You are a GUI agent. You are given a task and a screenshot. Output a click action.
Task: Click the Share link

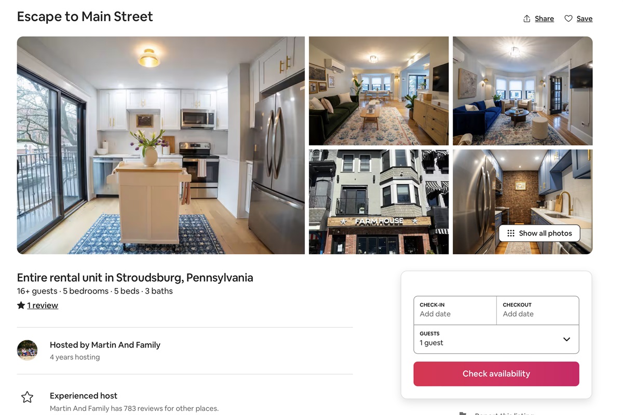click(544, 19)
